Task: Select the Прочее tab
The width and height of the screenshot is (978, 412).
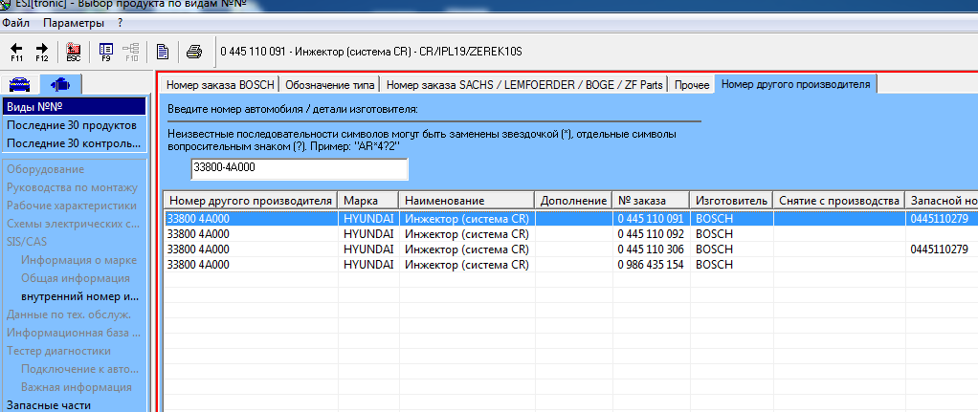Action: tap(692, 85)
